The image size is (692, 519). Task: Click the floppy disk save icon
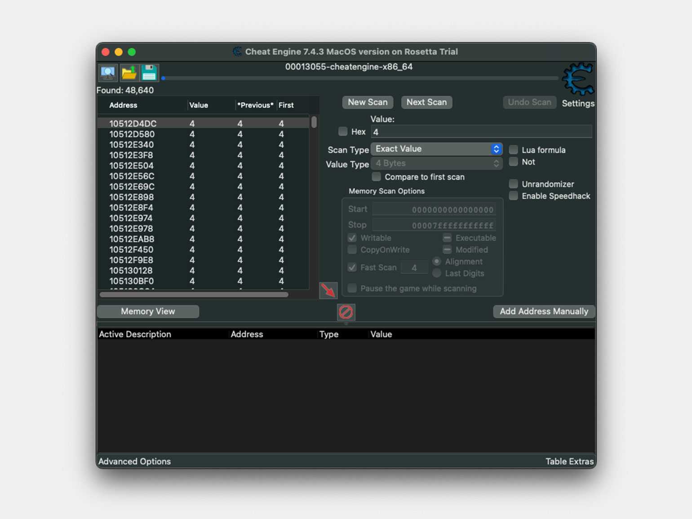point(149,73)
